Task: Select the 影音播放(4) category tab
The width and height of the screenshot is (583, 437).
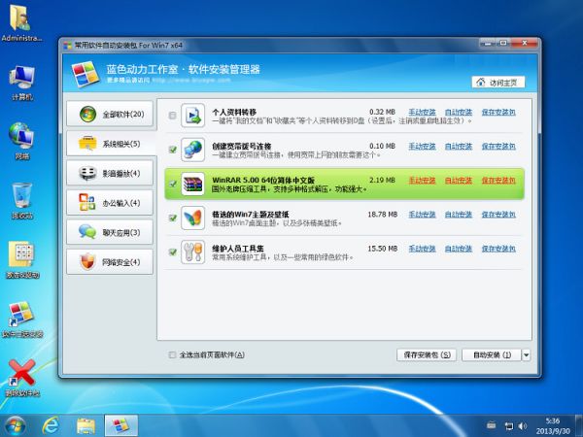Action: tap(109, 174)
